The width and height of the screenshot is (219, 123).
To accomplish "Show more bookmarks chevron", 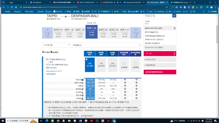I will tap(204, 12).
